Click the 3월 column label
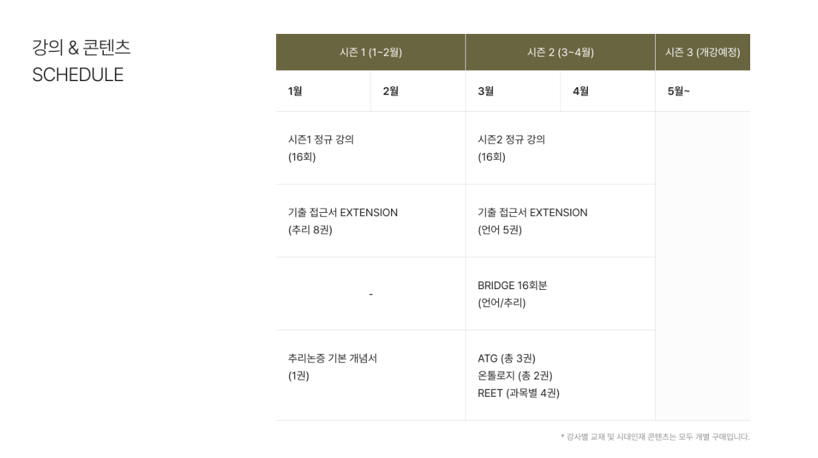The width and height of the screenshot is (818, 458). [485, 92]
